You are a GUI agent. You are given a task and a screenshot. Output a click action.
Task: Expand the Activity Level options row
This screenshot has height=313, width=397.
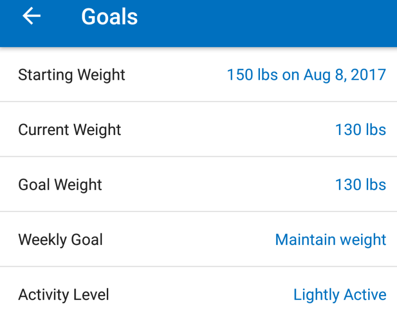click(198, 295)
